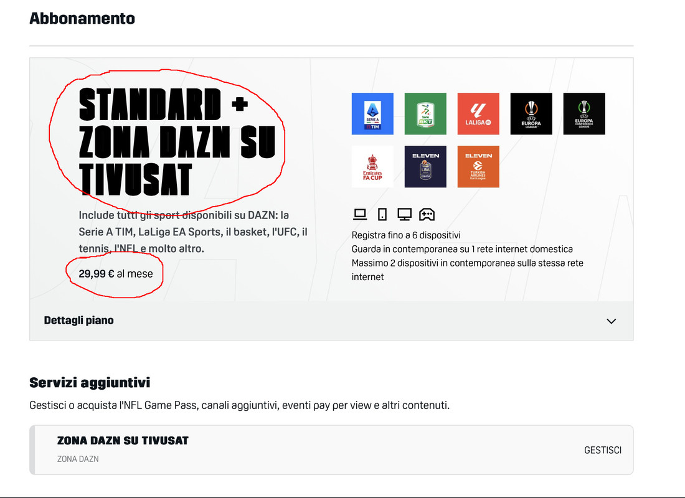
Task: Click the Serie BKT logo tile
Action: coord(425,113)
